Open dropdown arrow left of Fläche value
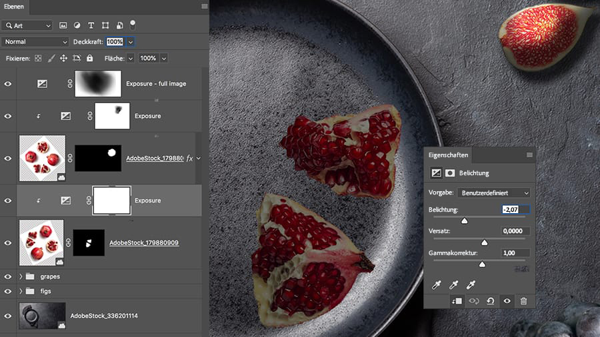The image size is (600, 337). (x=131, y=59)
